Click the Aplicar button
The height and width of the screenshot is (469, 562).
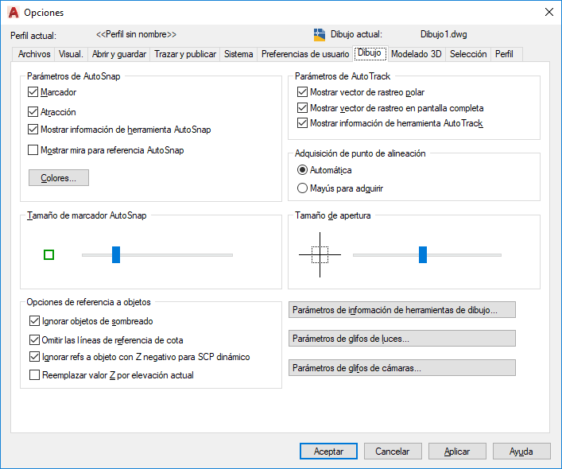[x=457, y=451]
